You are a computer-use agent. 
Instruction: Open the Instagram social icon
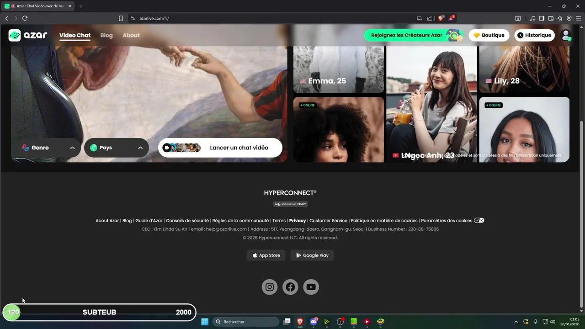click(270, 287)
